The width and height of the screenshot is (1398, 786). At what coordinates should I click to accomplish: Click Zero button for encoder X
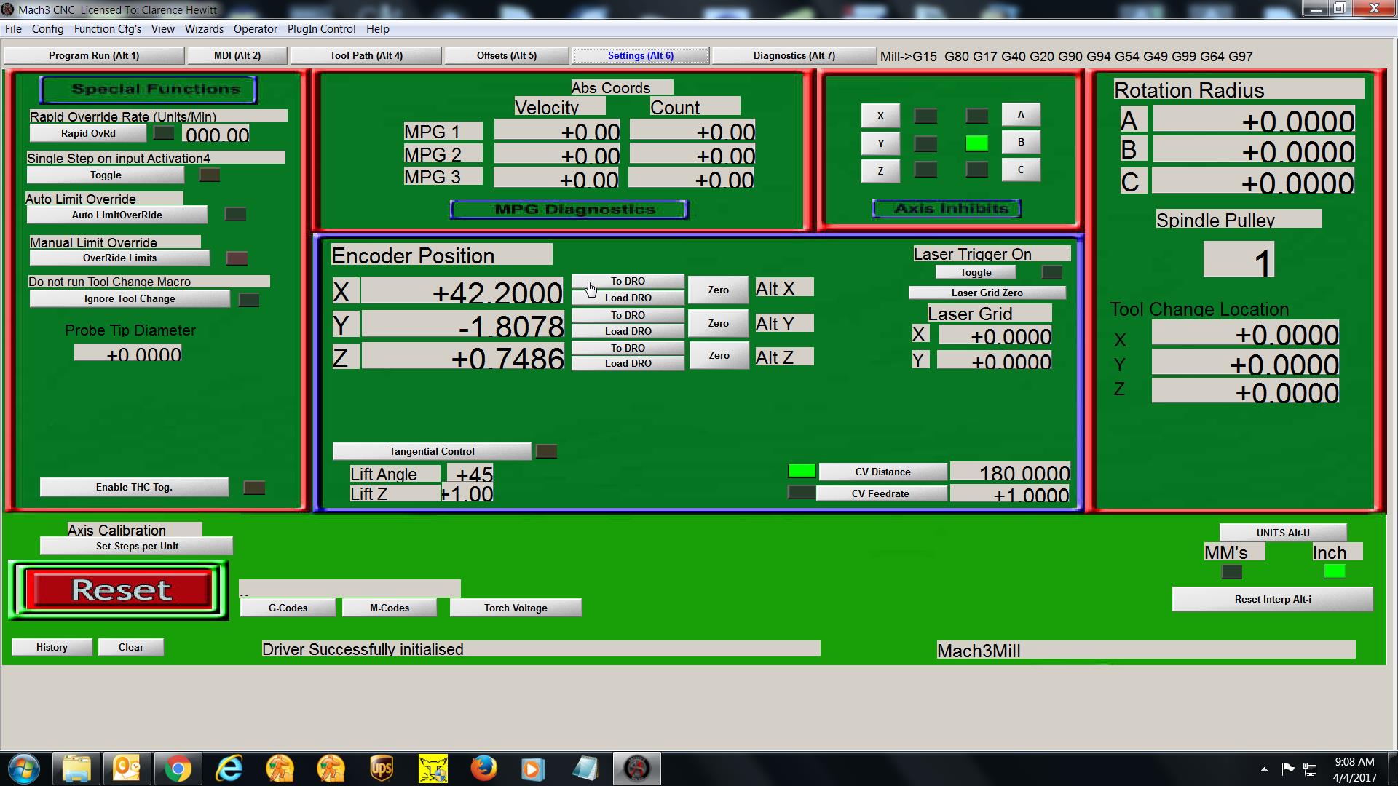click(x=718, y=290)
